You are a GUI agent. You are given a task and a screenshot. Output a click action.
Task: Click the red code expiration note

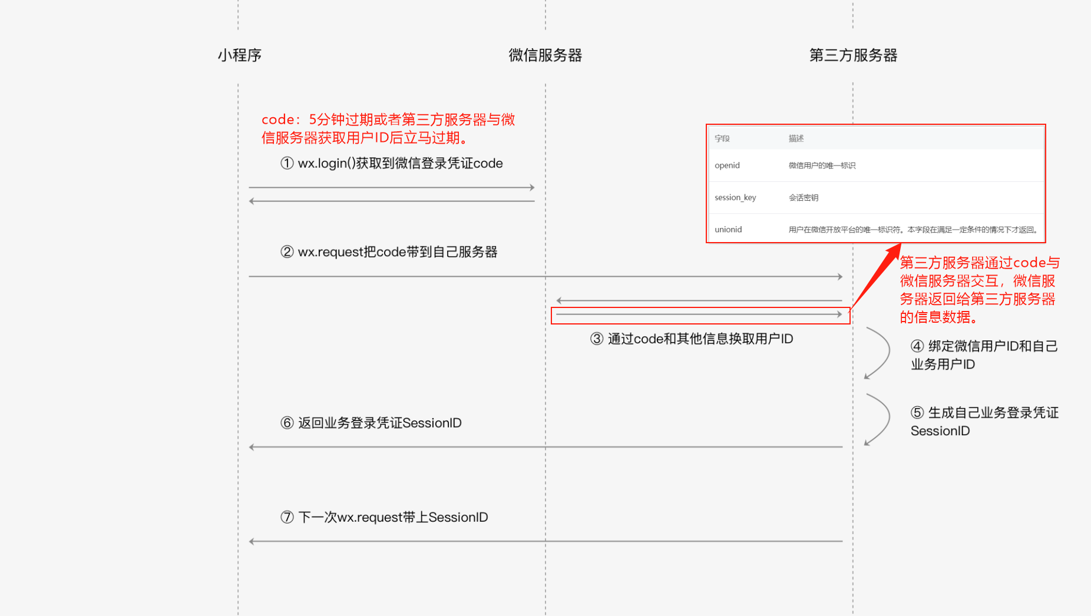point(388,128)
